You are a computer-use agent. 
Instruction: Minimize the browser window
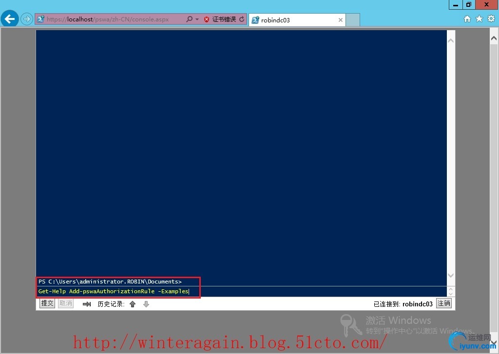pos(456,5)
